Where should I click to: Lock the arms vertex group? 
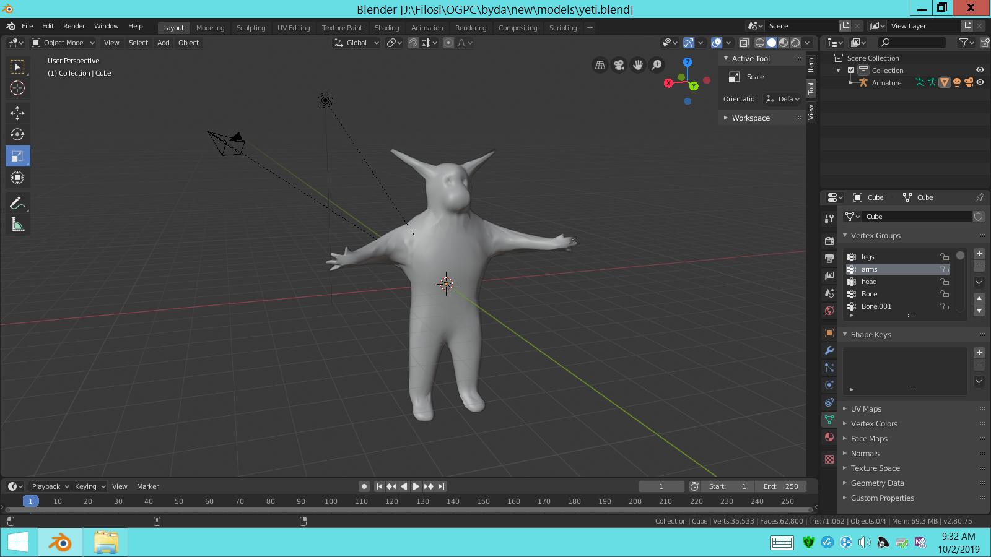(x=945, y=269)
